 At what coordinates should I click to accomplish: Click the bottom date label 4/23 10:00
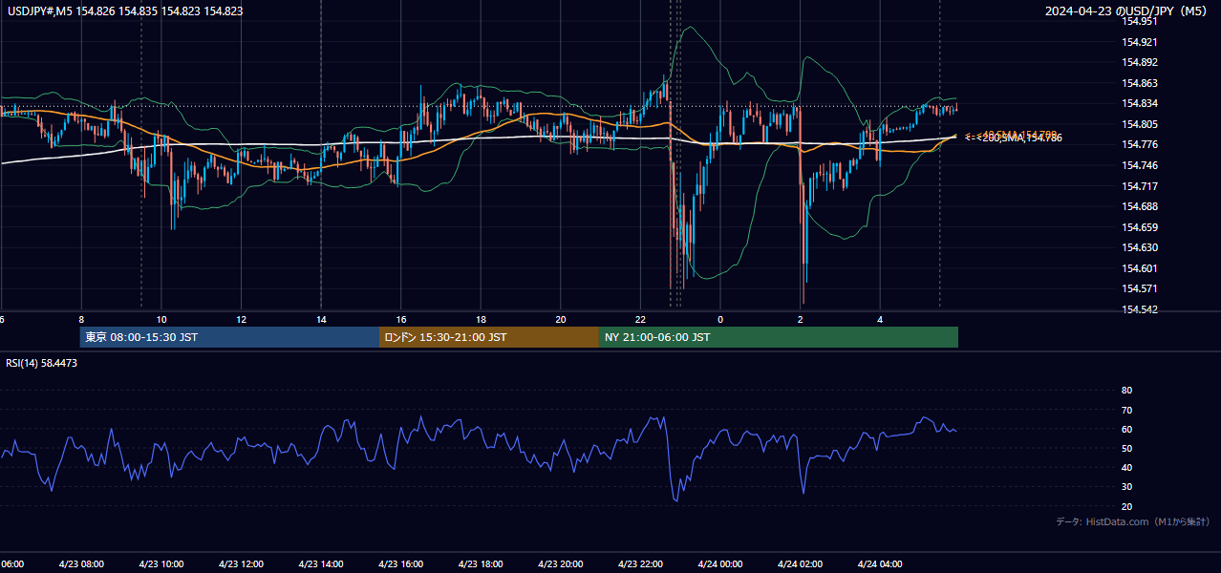click(x=161, y=564)
